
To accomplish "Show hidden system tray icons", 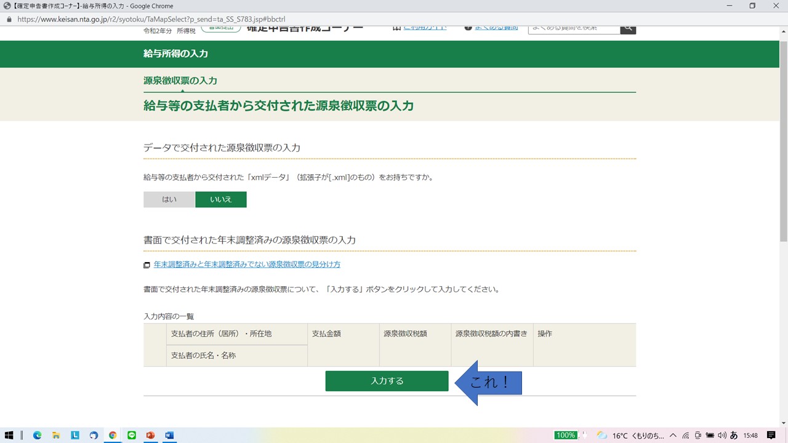I will point(673,436).
